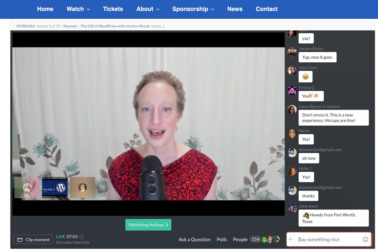This screenshot has width=378, height=250.
Task: Click Laura Byrne-Cristiano's avatar
Action: point(292,110)
